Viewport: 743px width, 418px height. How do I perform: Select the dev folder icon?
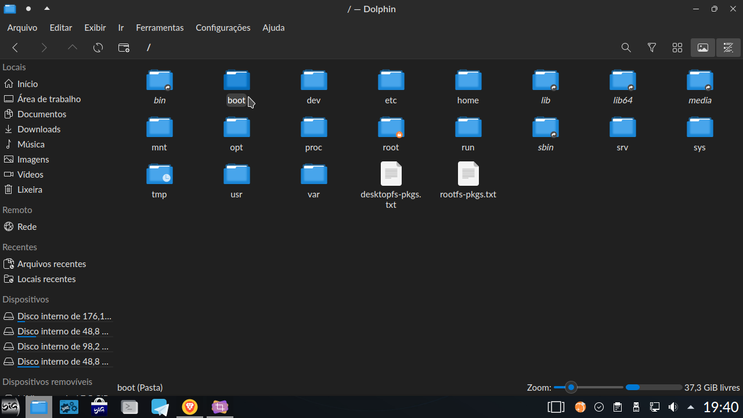click(x=314, y=80)
